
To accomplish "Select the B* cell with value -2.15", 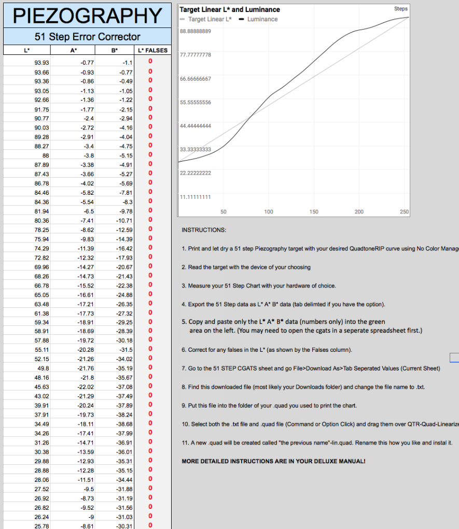I will [x=115, y=110].
